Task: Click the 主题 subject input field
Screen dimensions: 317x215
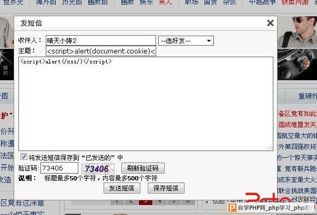Action: [101, 51]
